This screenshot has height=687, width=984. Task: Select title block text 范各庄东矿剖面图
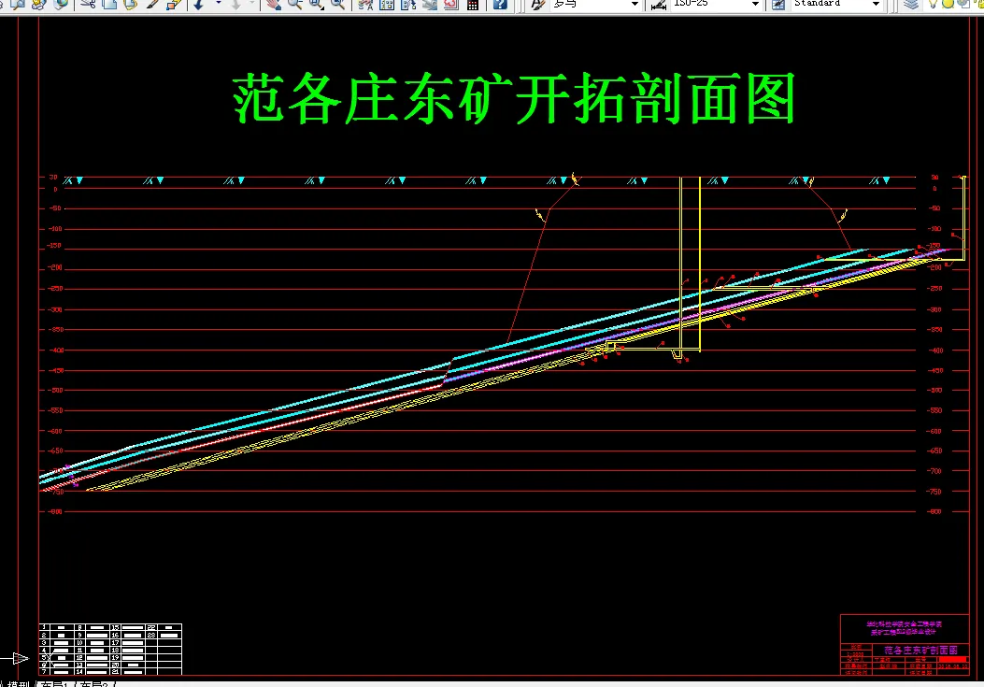coord(920,650)
